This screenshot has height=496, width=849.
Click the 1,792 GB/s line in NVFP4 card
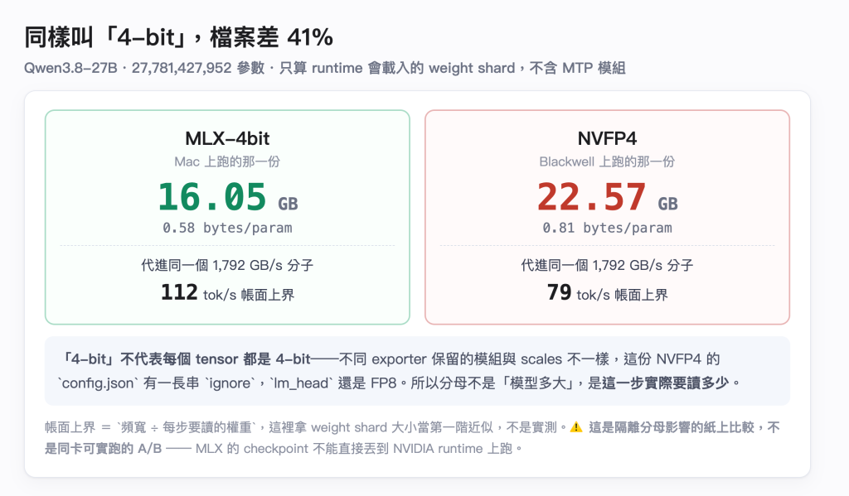coord(607,266)
